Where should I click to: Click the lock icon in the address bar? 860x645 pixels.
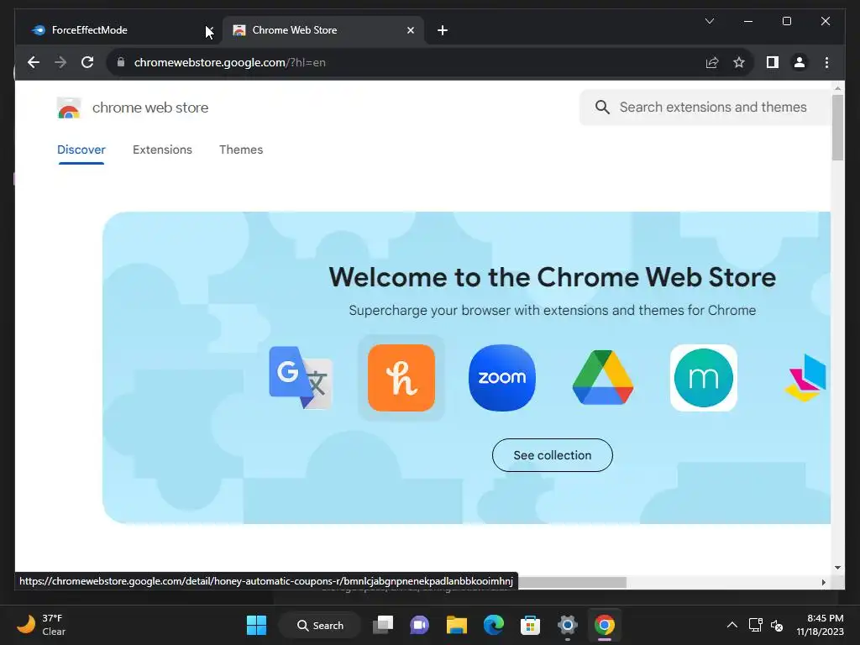coord(121,62)
